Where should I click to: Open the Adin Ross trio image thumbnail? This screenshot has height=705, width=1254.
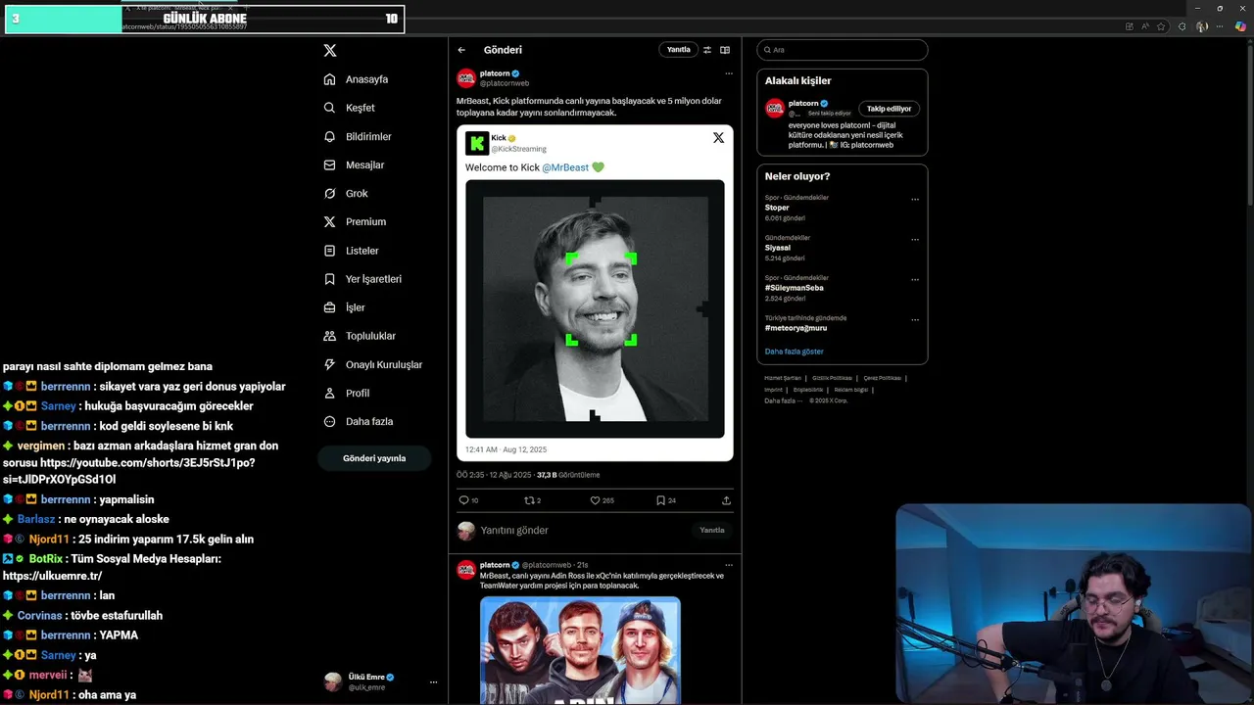coord(580,650)
